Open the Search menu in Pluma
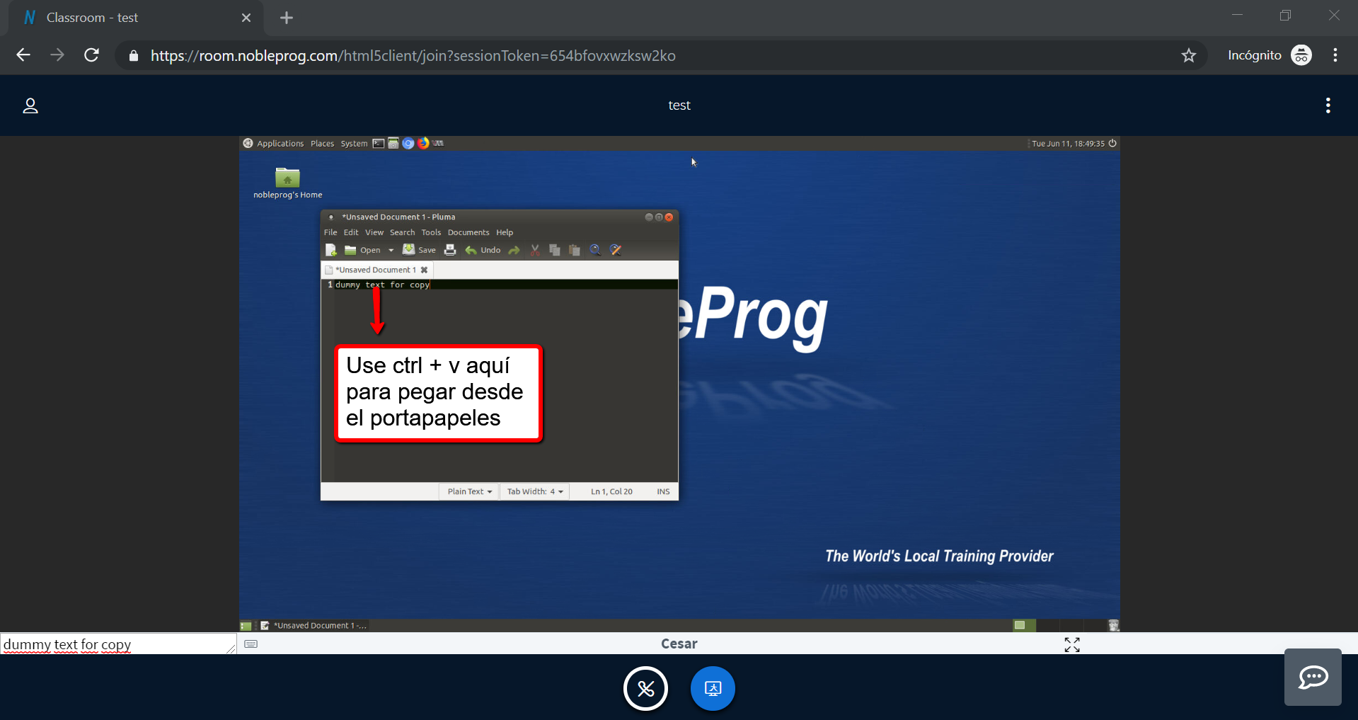 pyautogui.click(x=402, y=232)
